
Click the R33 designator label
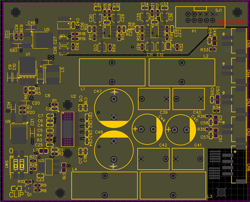pyautogui.click(x=204, y=50)
